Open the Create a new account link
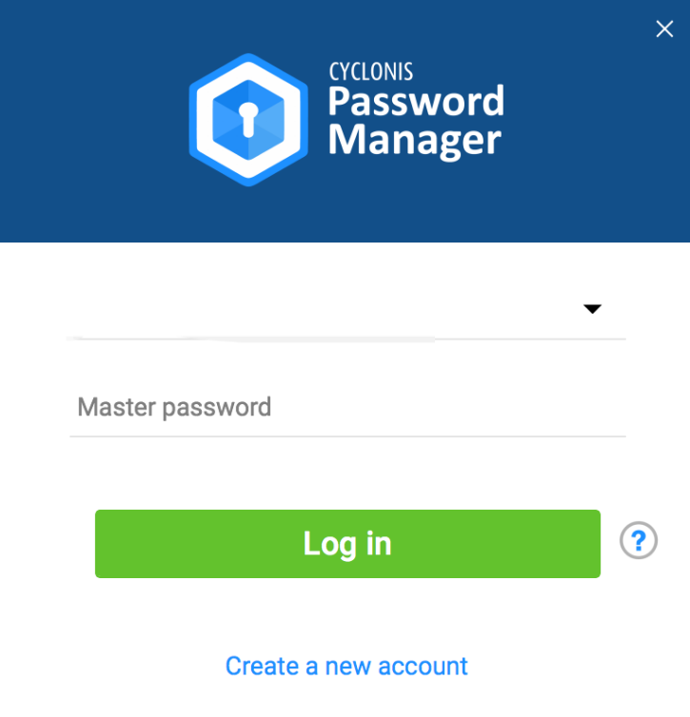The height and width of the screenshot is (717, 690). tap(346, 666)
